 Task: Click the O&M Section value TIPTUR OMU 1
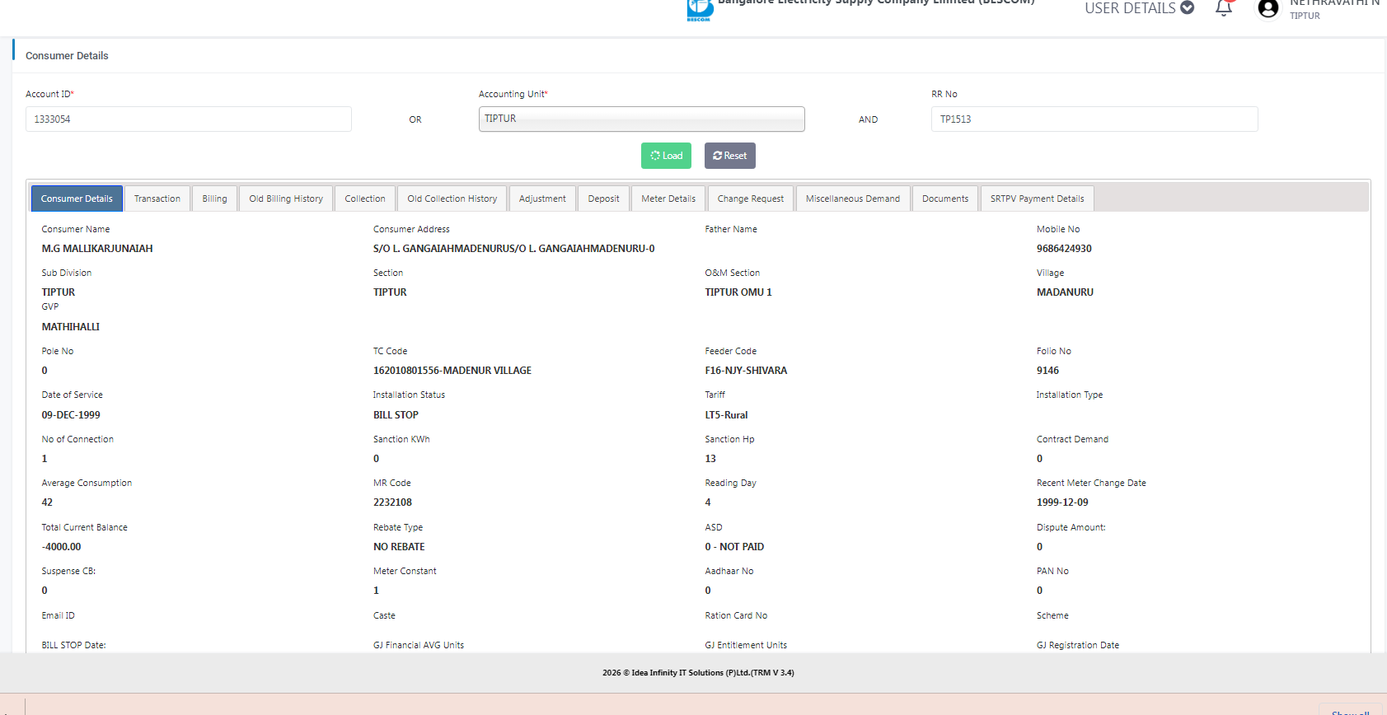[x=738, y=292]
